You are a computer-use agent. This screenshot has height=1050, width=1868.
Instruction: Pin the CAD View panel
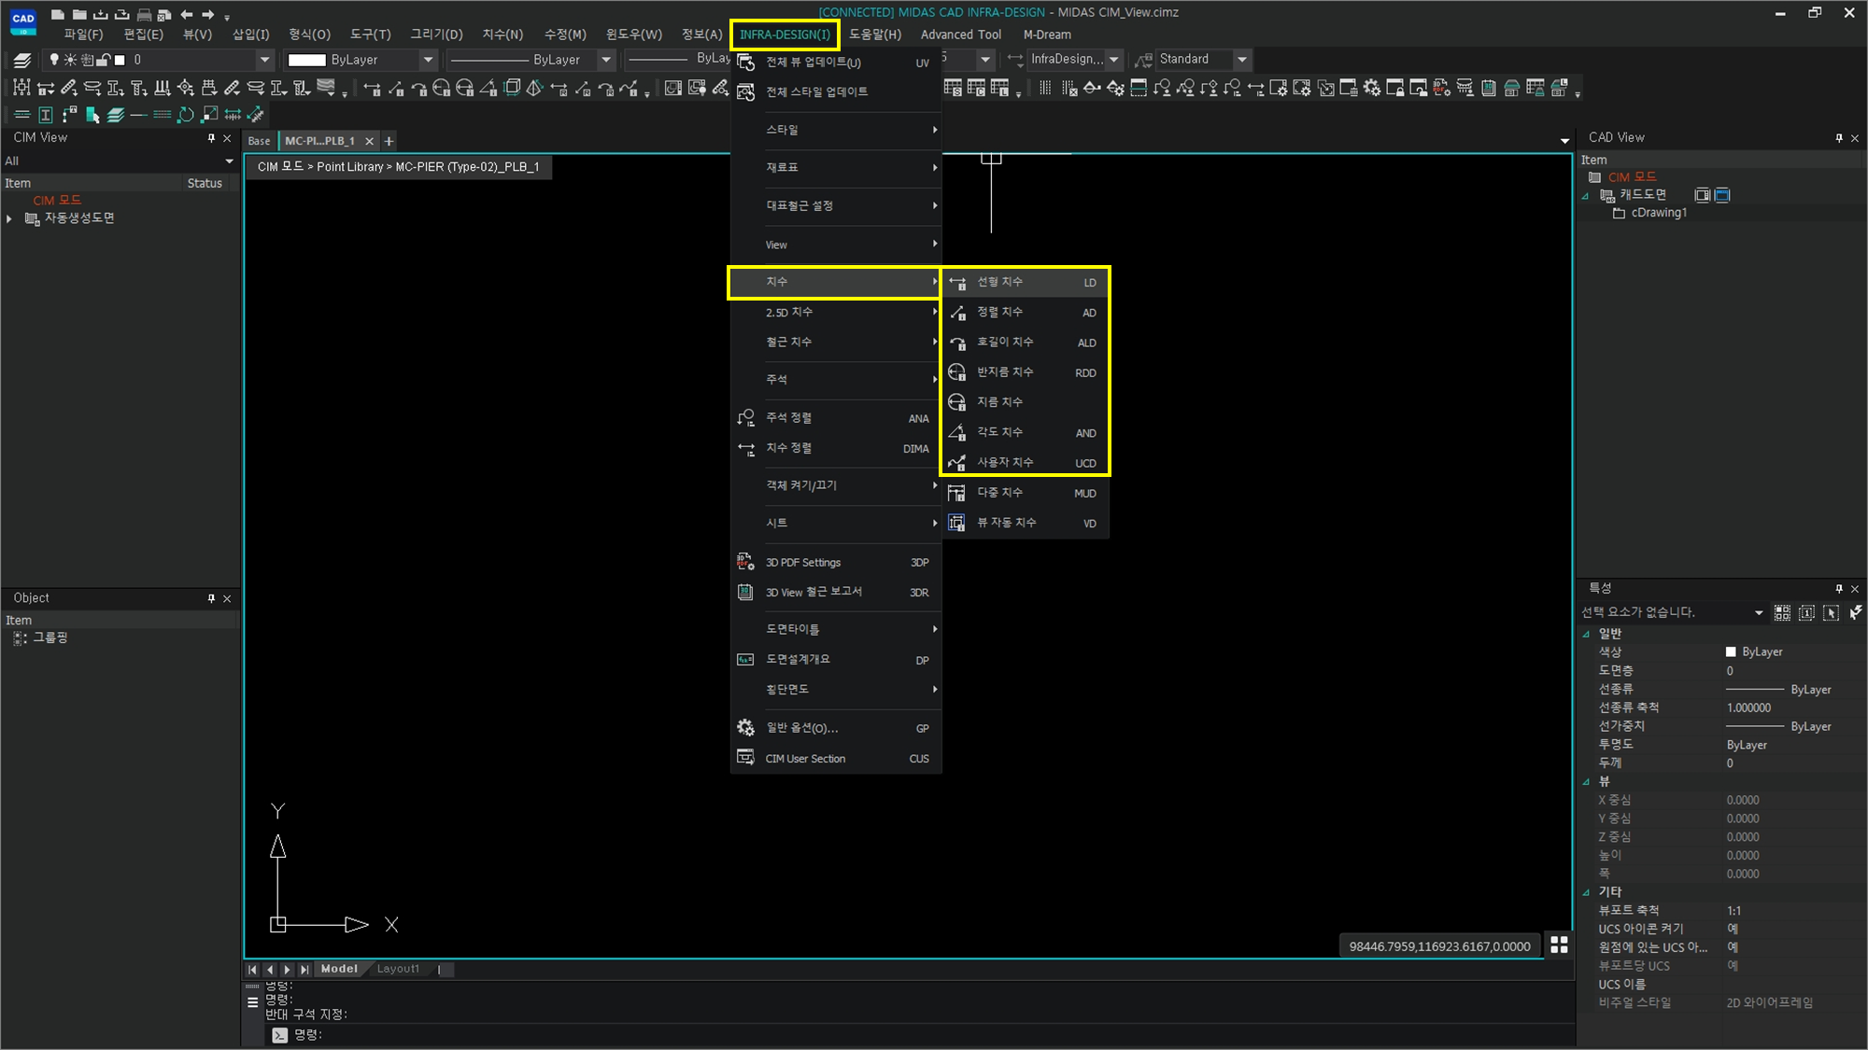[x=1839, y=138]
